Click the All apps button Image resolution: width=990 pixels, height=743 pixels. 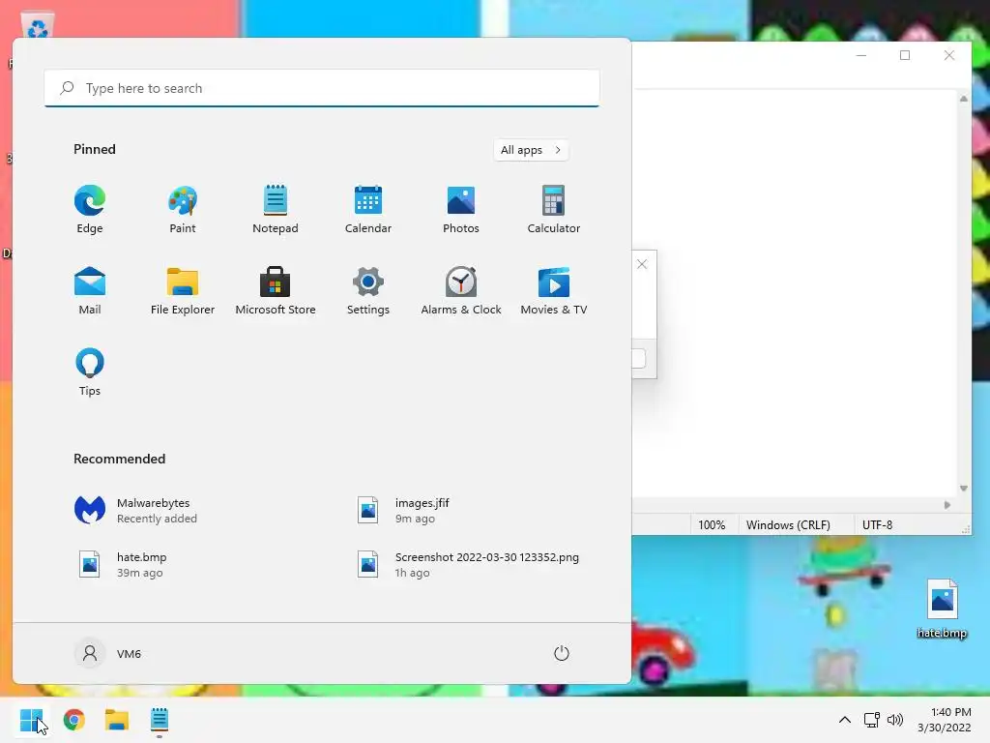pos(531,150)
